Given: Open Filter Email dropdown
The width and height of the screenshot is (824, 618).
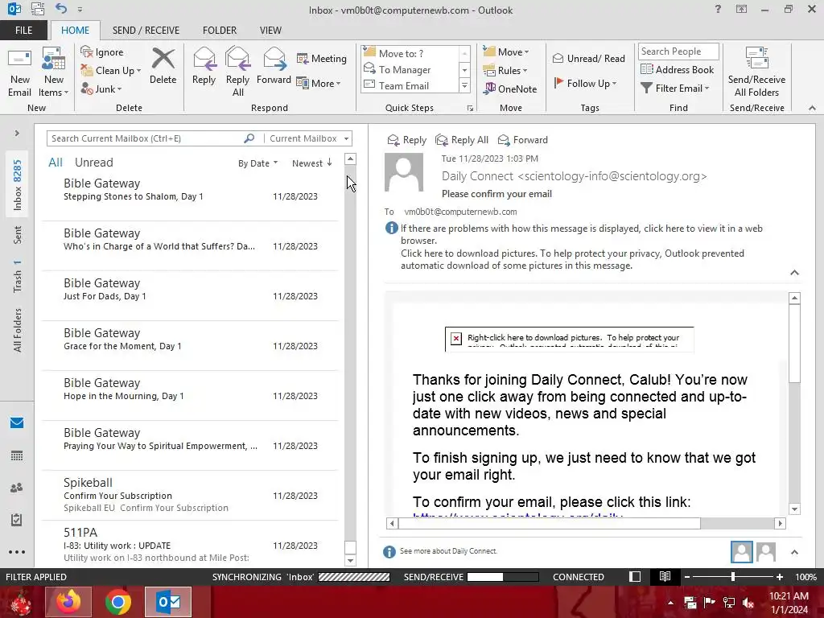Looking at the screenshot, I should (x=675, y=89).
